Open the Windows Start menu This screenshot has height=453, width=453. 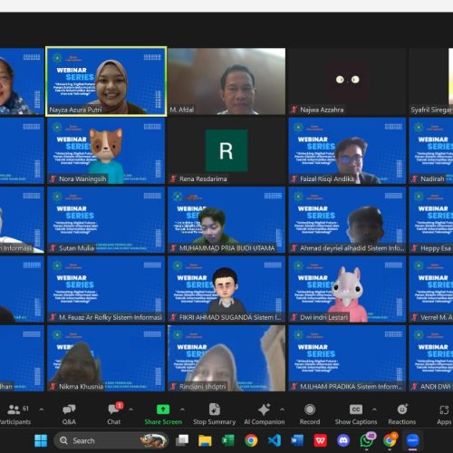click(x=41, y=440)
